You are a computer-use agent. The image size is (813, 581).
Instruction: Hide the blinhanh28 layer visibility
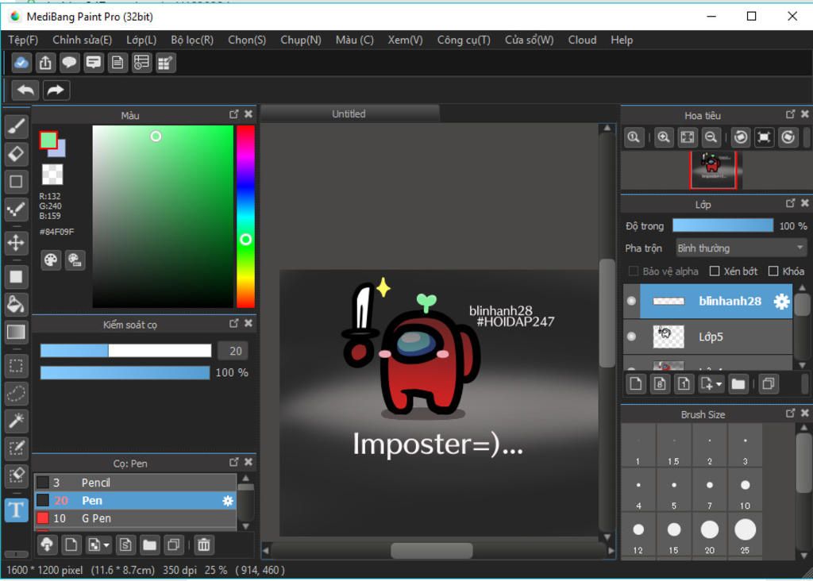631,301
